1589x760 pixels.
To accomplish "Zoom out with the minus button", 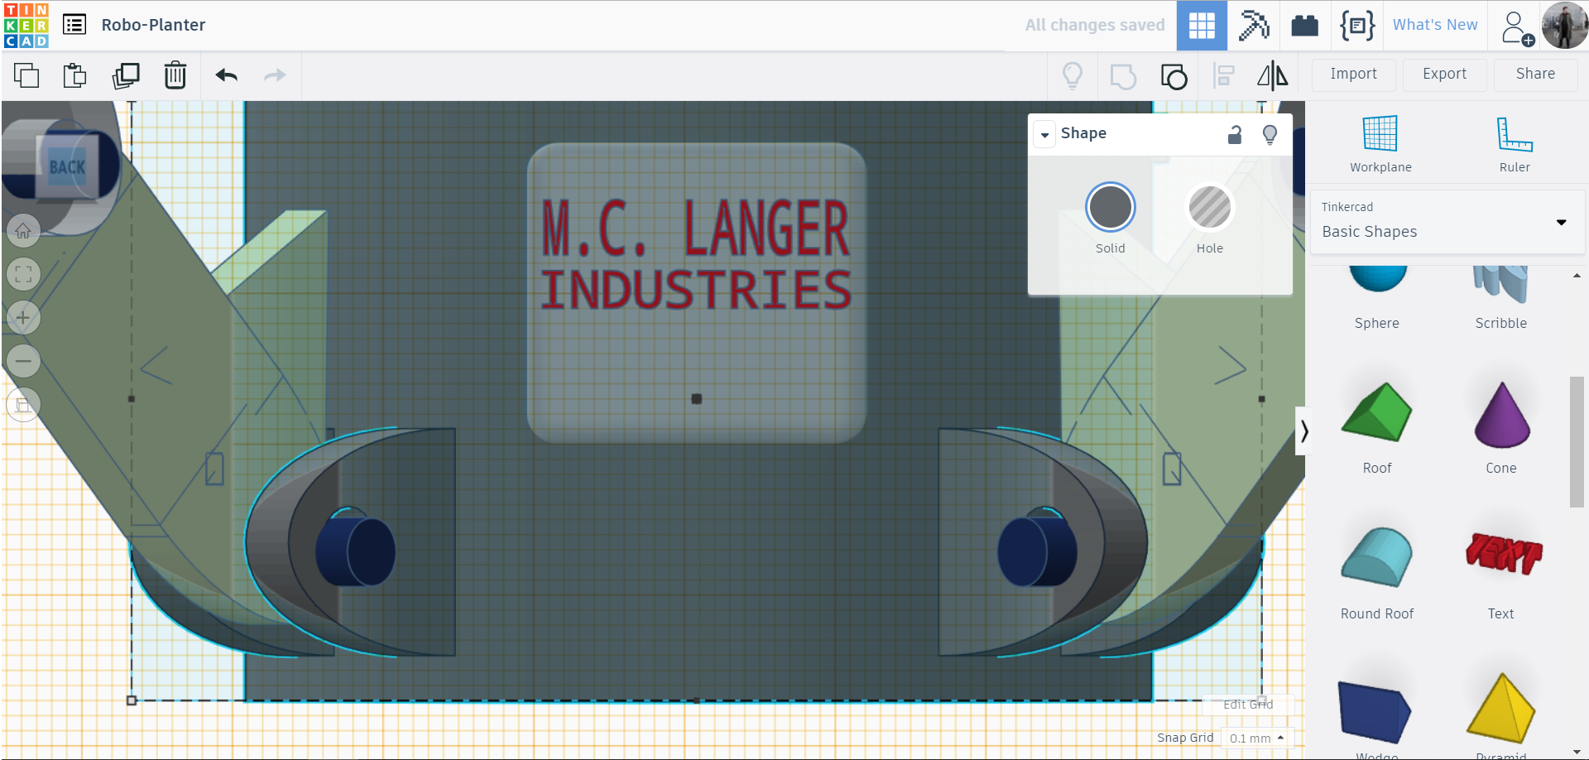I will pos(23,361).
